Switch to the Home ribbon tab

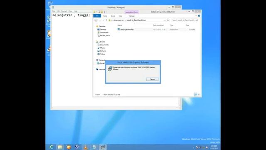point(105,16)
